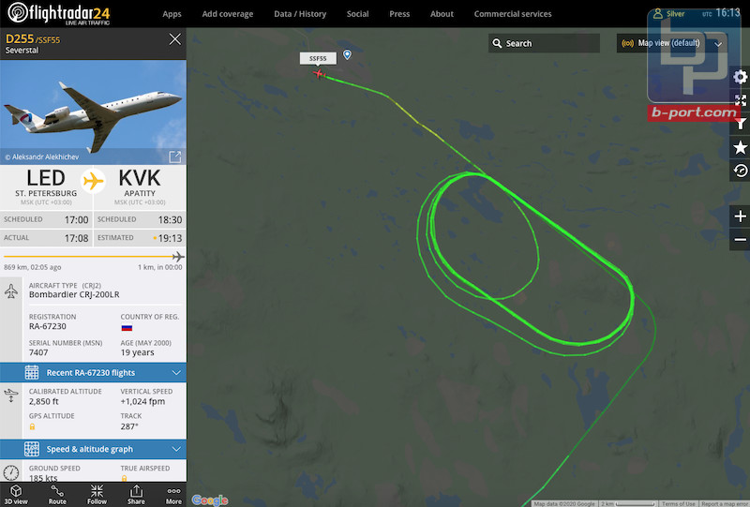The height and width of the screenshot is (507, 750).
Task: Open the Map view (default) dropdown
Action: point(671,43)
